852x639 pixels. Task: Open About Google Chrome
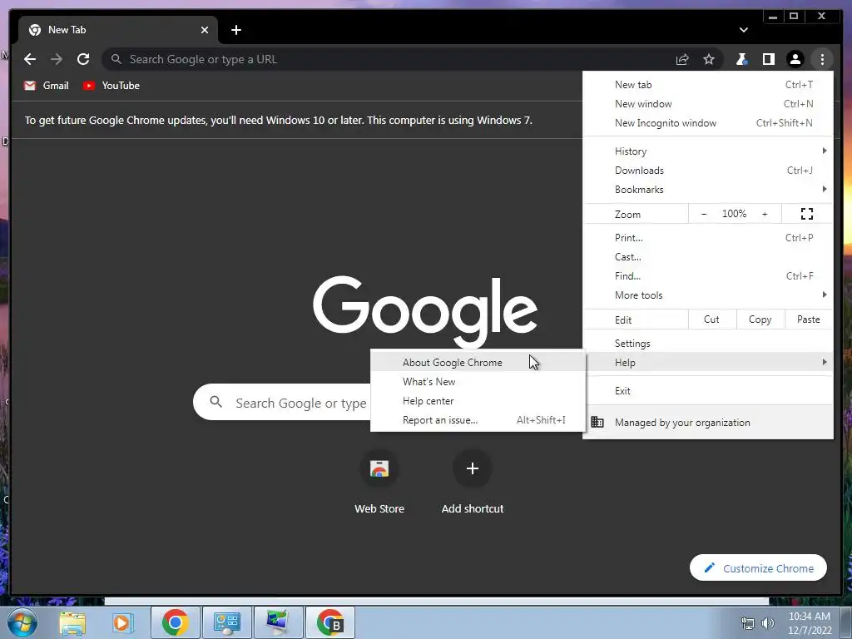(478, 363)
